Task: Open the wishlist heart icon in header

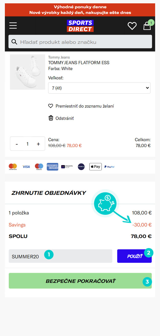Action: tap(132, 26)
